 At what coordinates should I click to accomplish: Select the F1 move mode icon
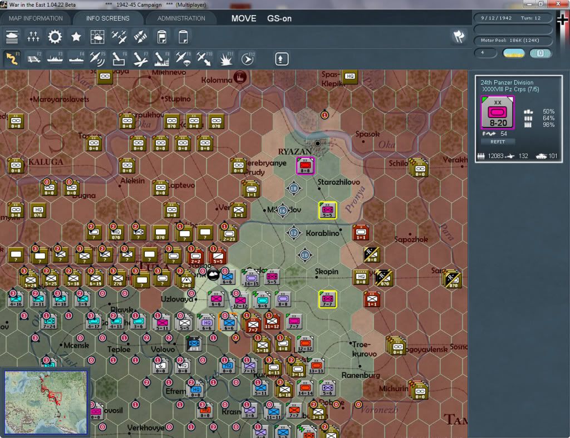coord(12,58)
